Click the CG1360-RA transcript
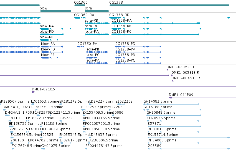Image resolution: width=236 pixels, height=150 pixels. [x=80, y=18]
